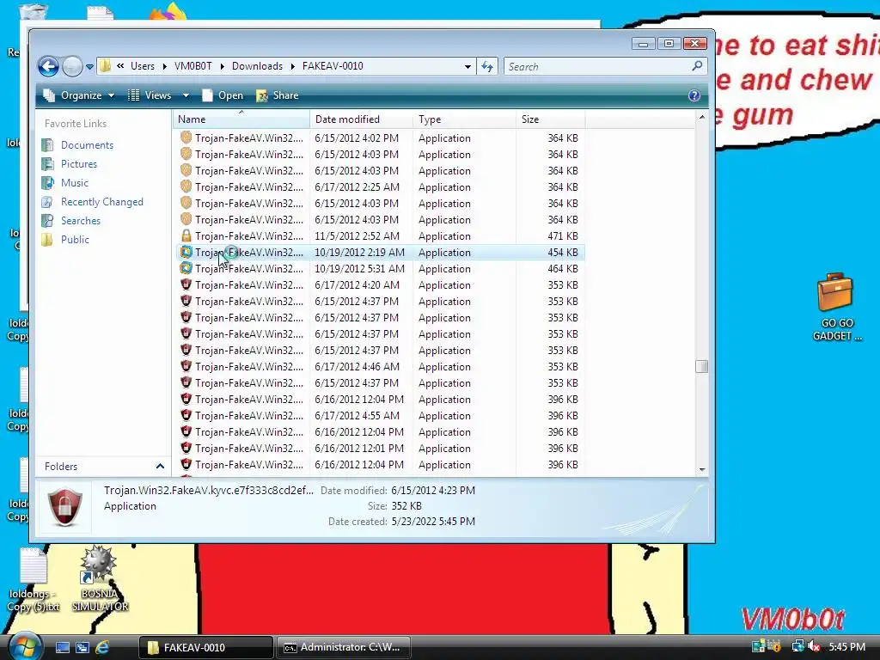This screenshot has height=660, width=880.
Task: Sort files by the Type column
Action: coord(464,119)
